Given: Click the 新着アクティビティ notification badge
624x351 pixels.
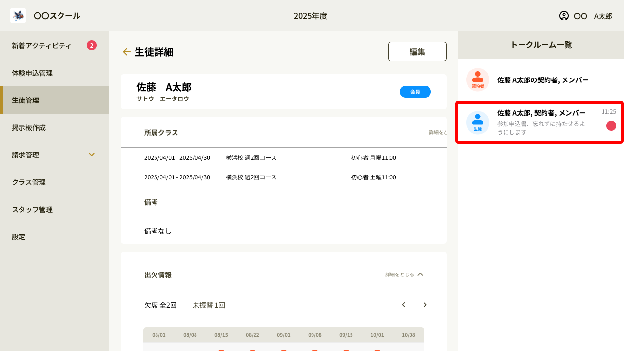Looking at the screenshot, I should (92, 45).
